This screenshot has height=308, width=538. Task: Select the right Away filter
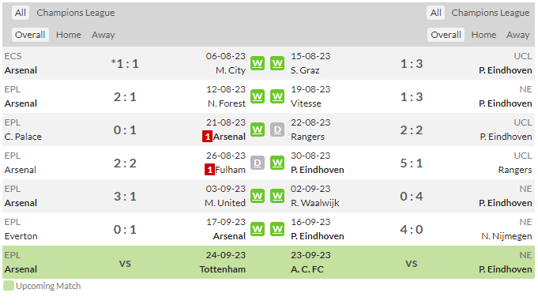pos(517,35)
